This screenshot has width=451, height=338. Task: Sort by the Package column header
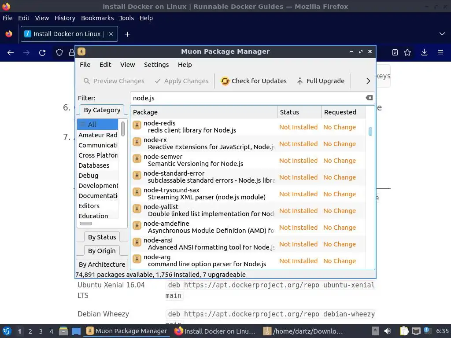[x=203, y=112]
